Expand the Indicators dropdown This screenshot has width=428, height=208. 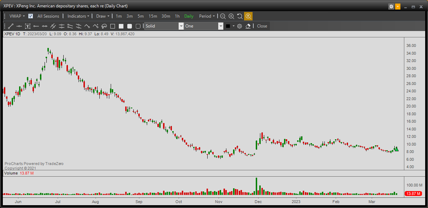pos(78,16)
